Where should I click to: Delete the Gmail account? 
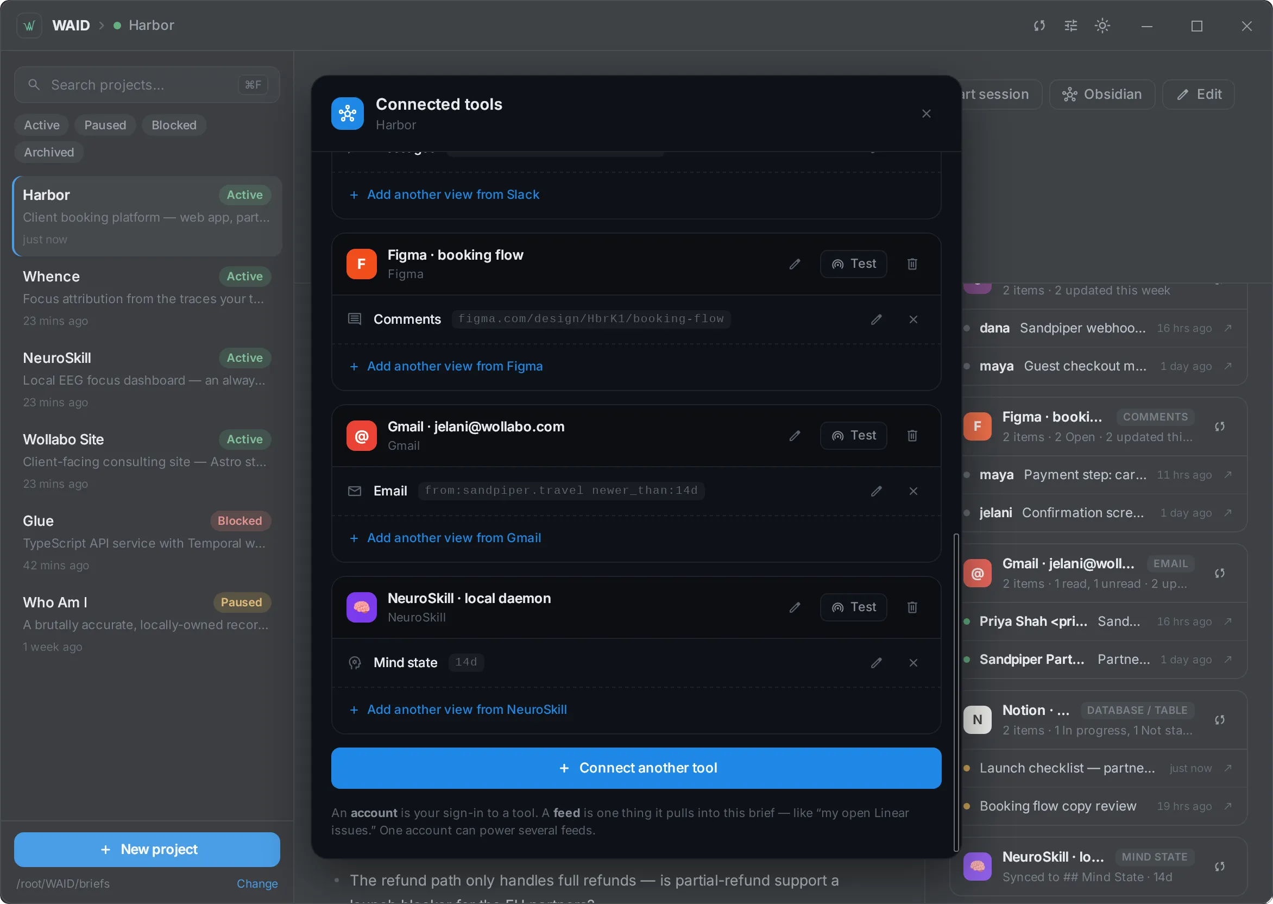pyautogui.click(x=912, y=436)
